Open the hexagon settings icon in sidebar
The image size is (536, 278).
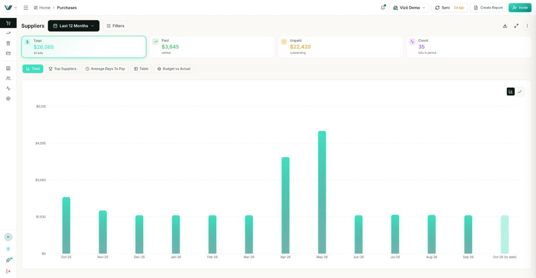point(8,99)
